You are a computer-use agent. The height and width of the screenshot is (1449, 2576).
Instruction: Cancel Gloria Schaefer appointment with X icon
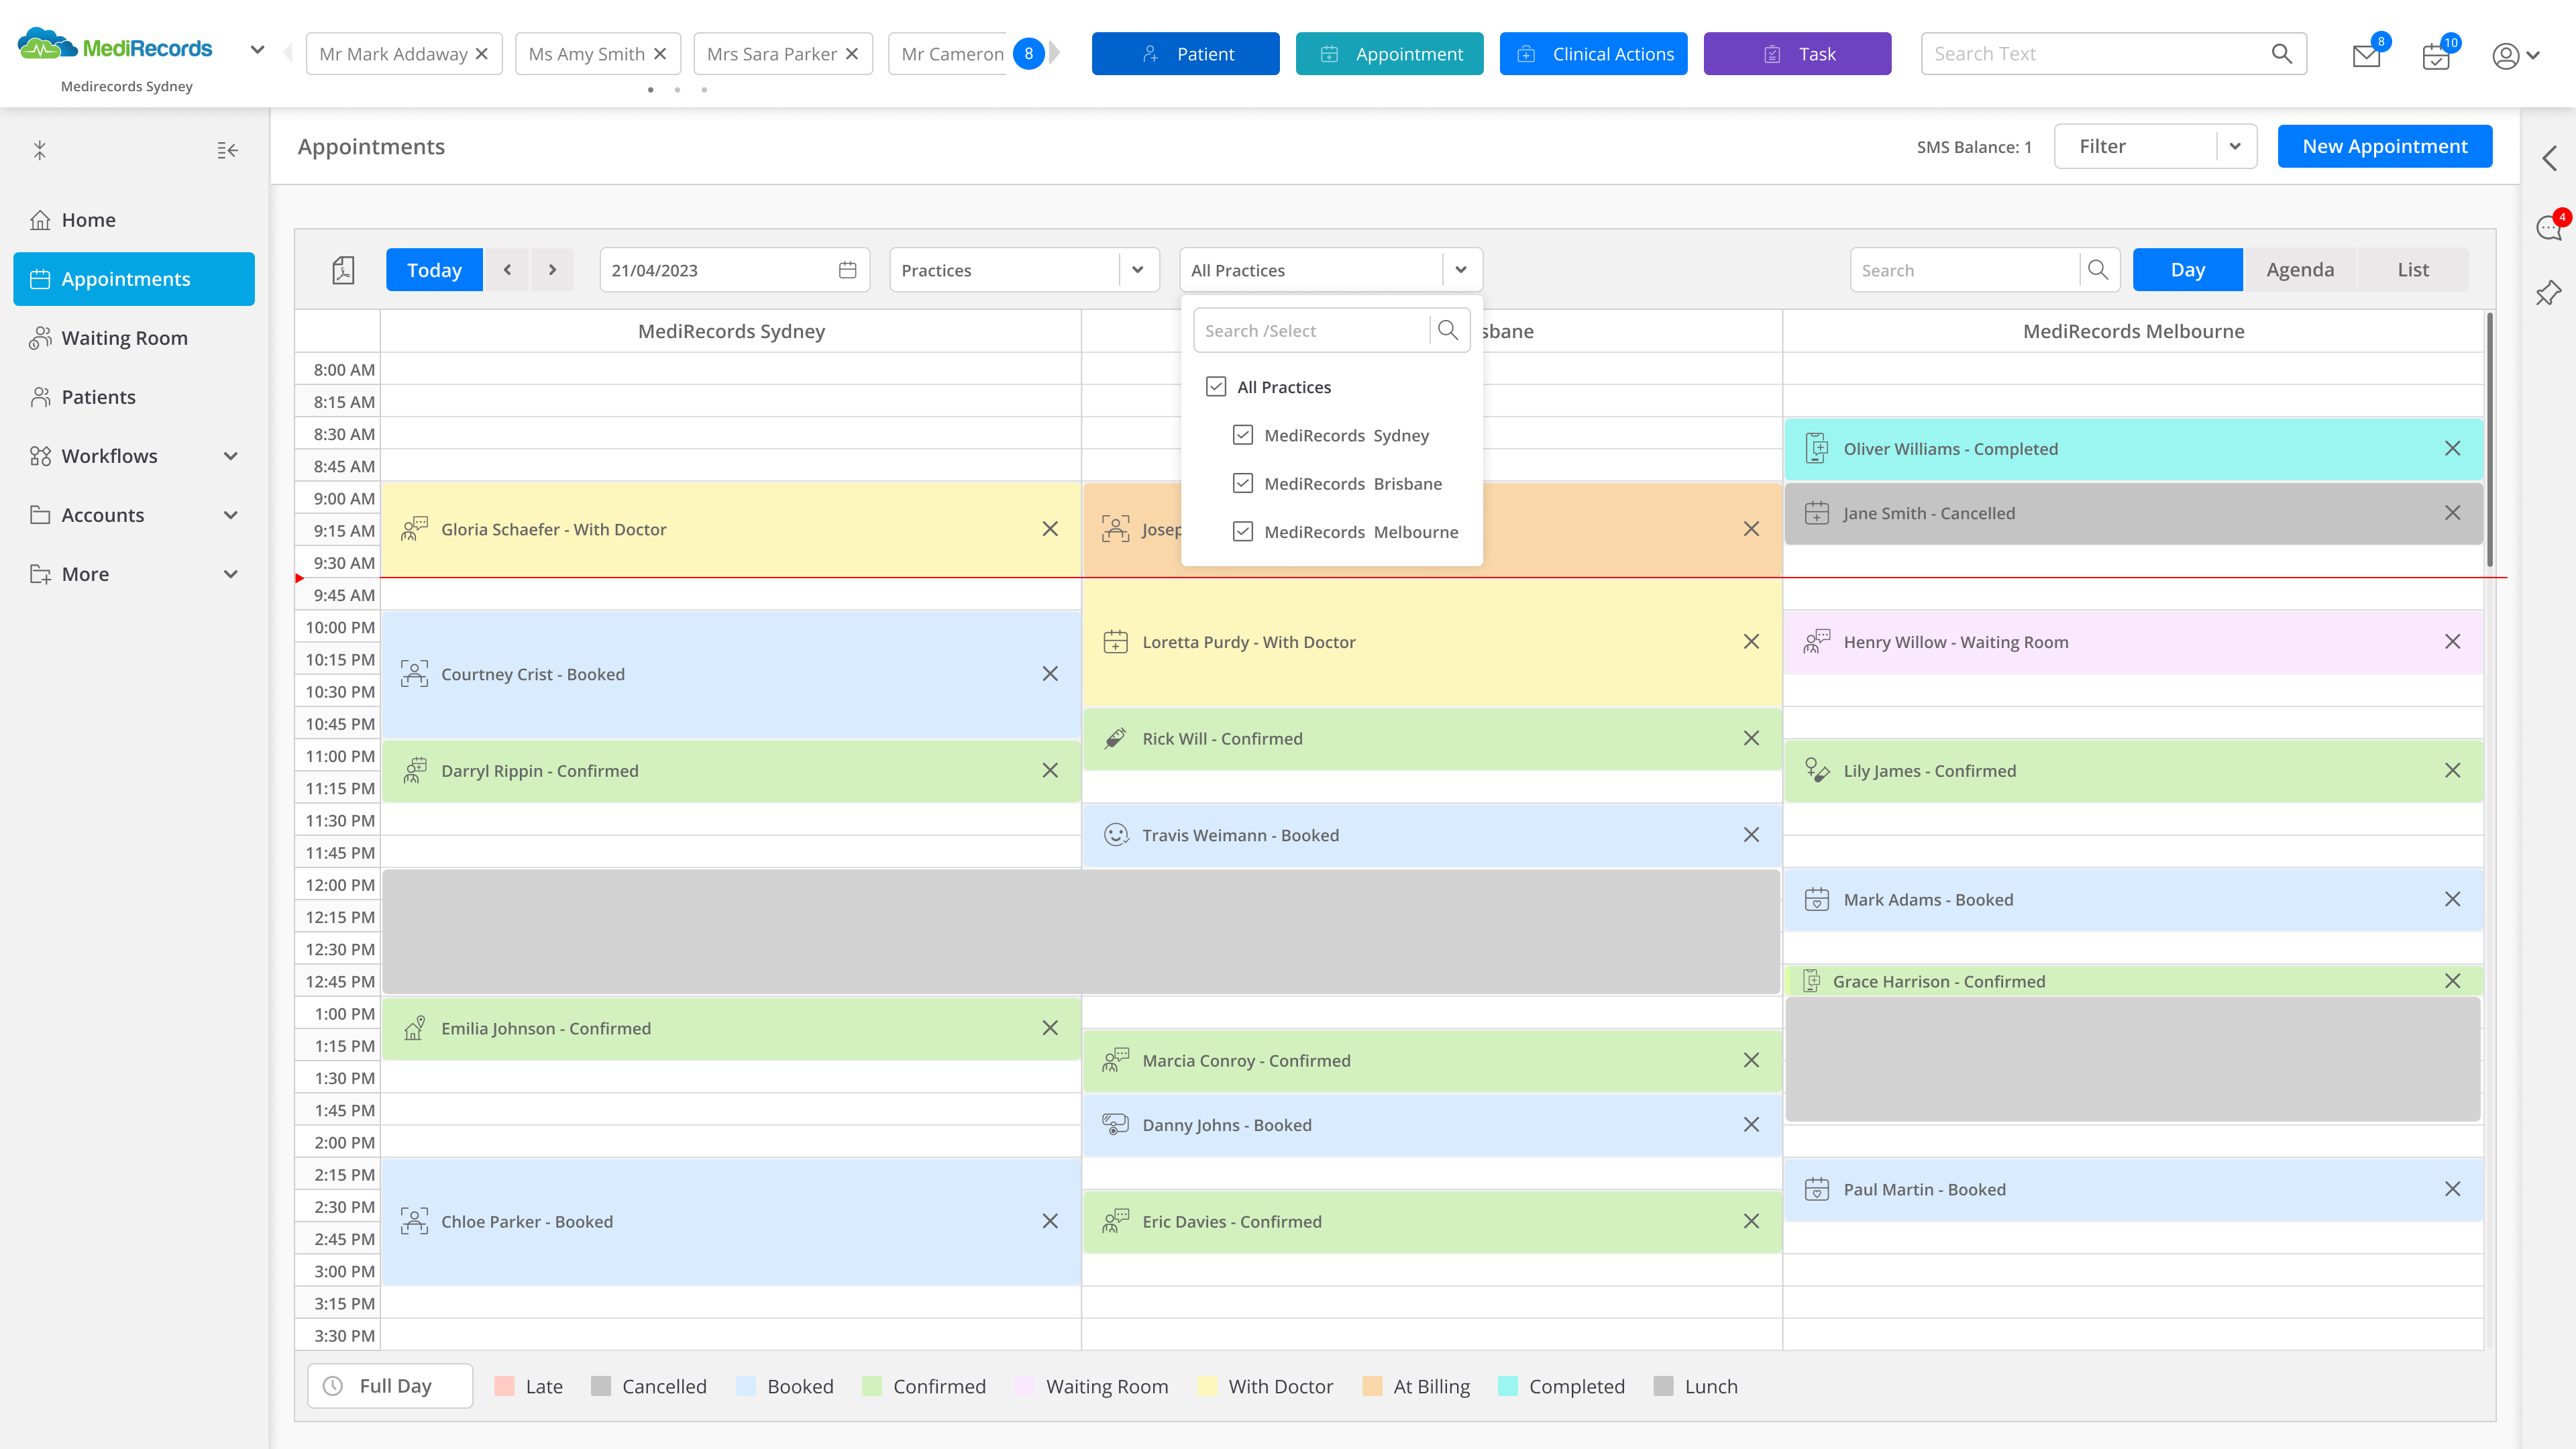pos(1050,529)
